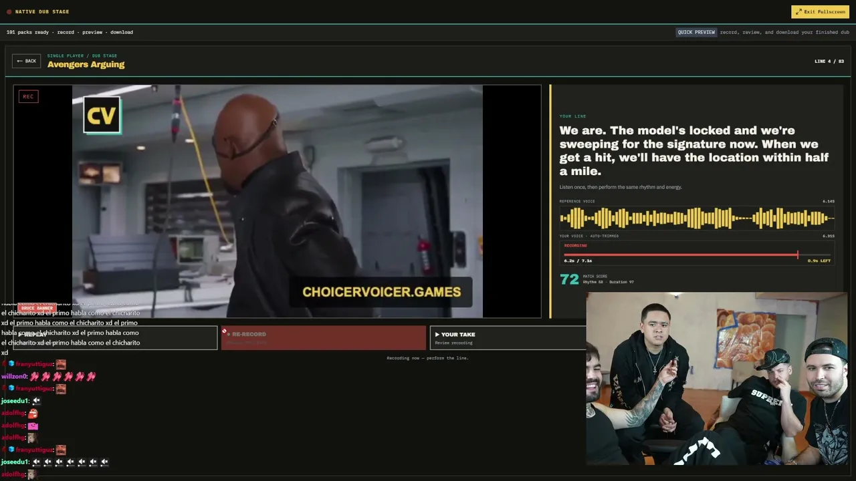Viewport: 856px width, 481px height.
Task: Click the Avengers Arguing title
Action: (86, 65)
